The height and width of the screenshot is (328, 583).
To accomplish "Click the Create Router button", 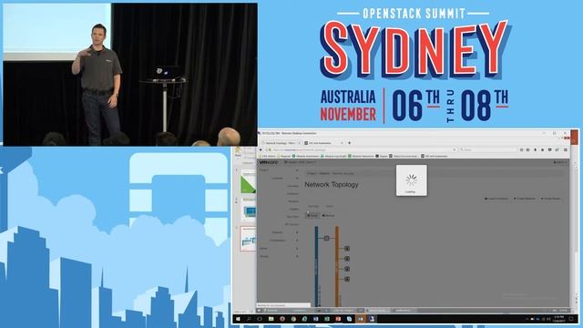I will [550, 199].
